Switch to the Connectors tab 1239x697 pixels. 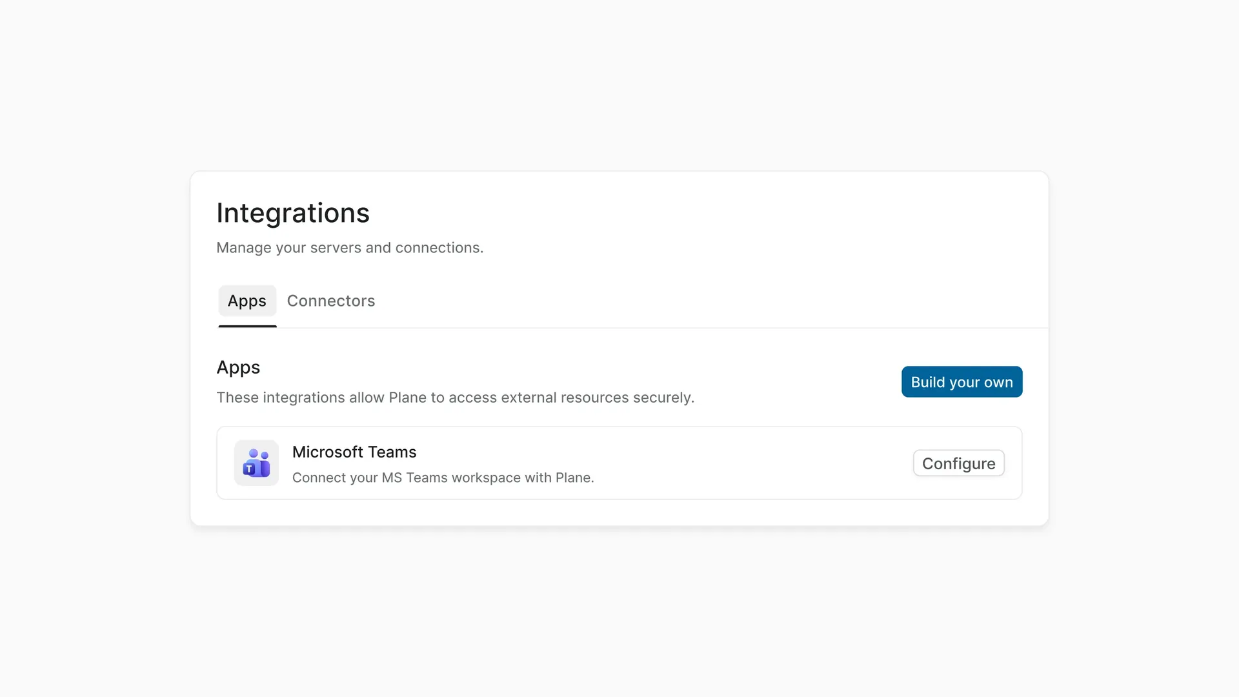[330, 301]
